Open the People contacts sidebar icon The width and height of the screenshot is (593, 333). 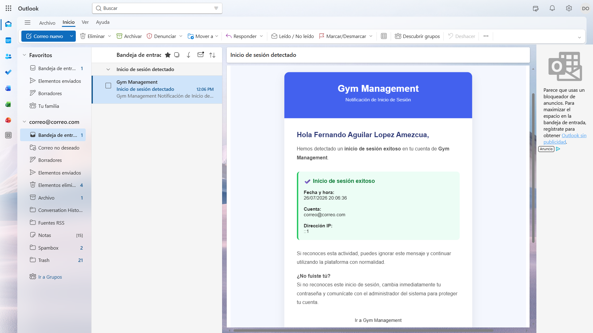pos(8,56)
